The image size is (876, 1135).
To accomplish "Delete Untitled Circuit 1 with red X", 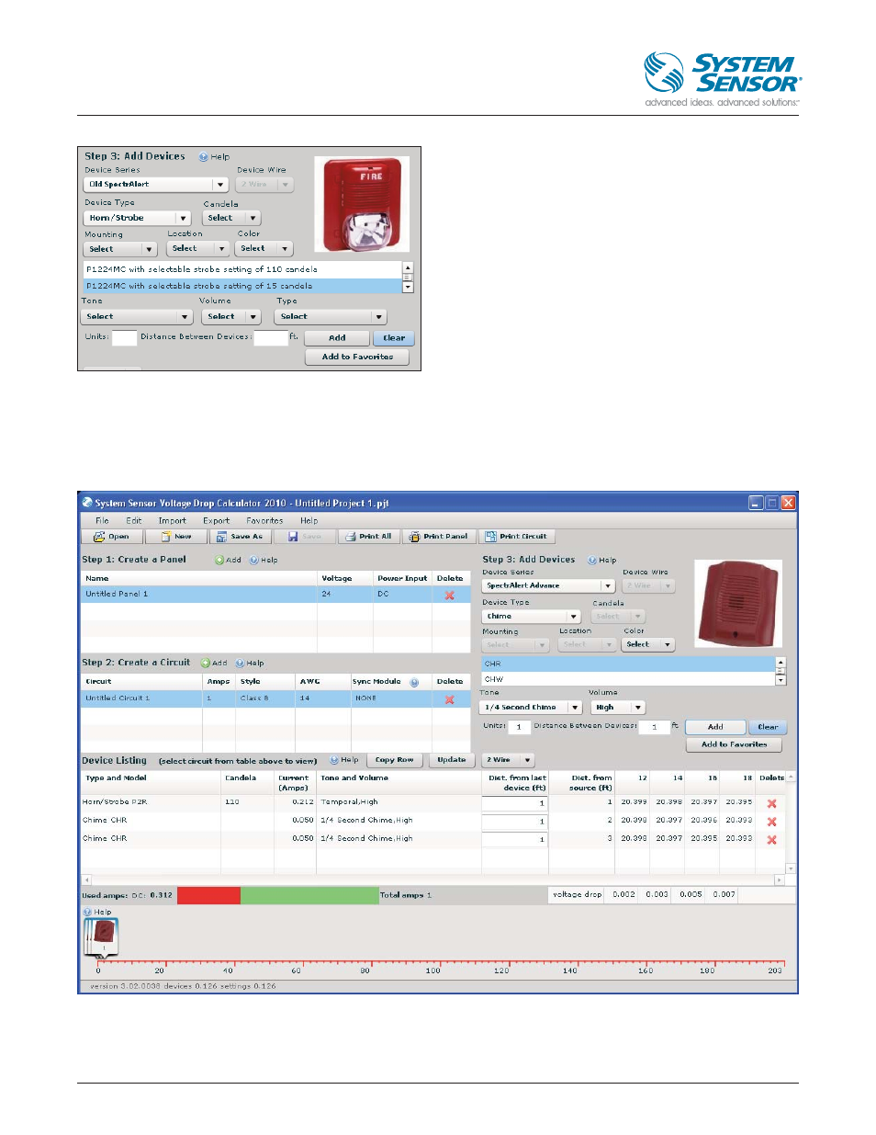I will 450,699.
